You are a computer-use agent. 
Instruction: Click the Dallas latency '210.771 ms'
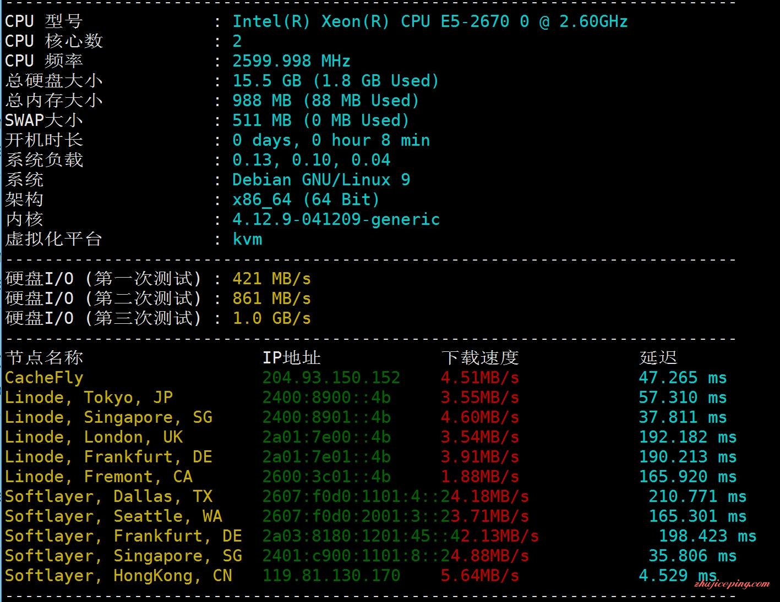point(697,496)
